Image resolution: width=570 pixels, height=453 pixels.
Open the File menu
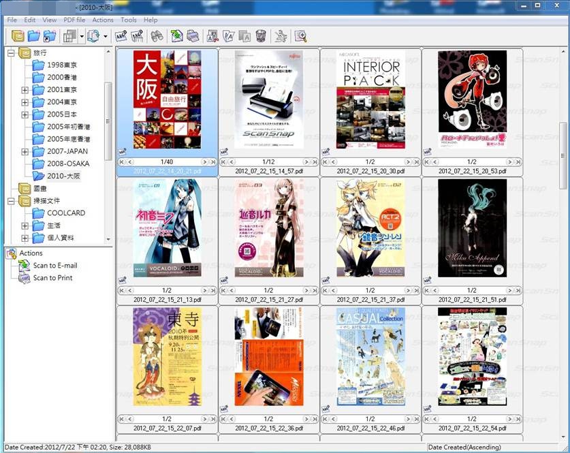[x=12, y=20]
